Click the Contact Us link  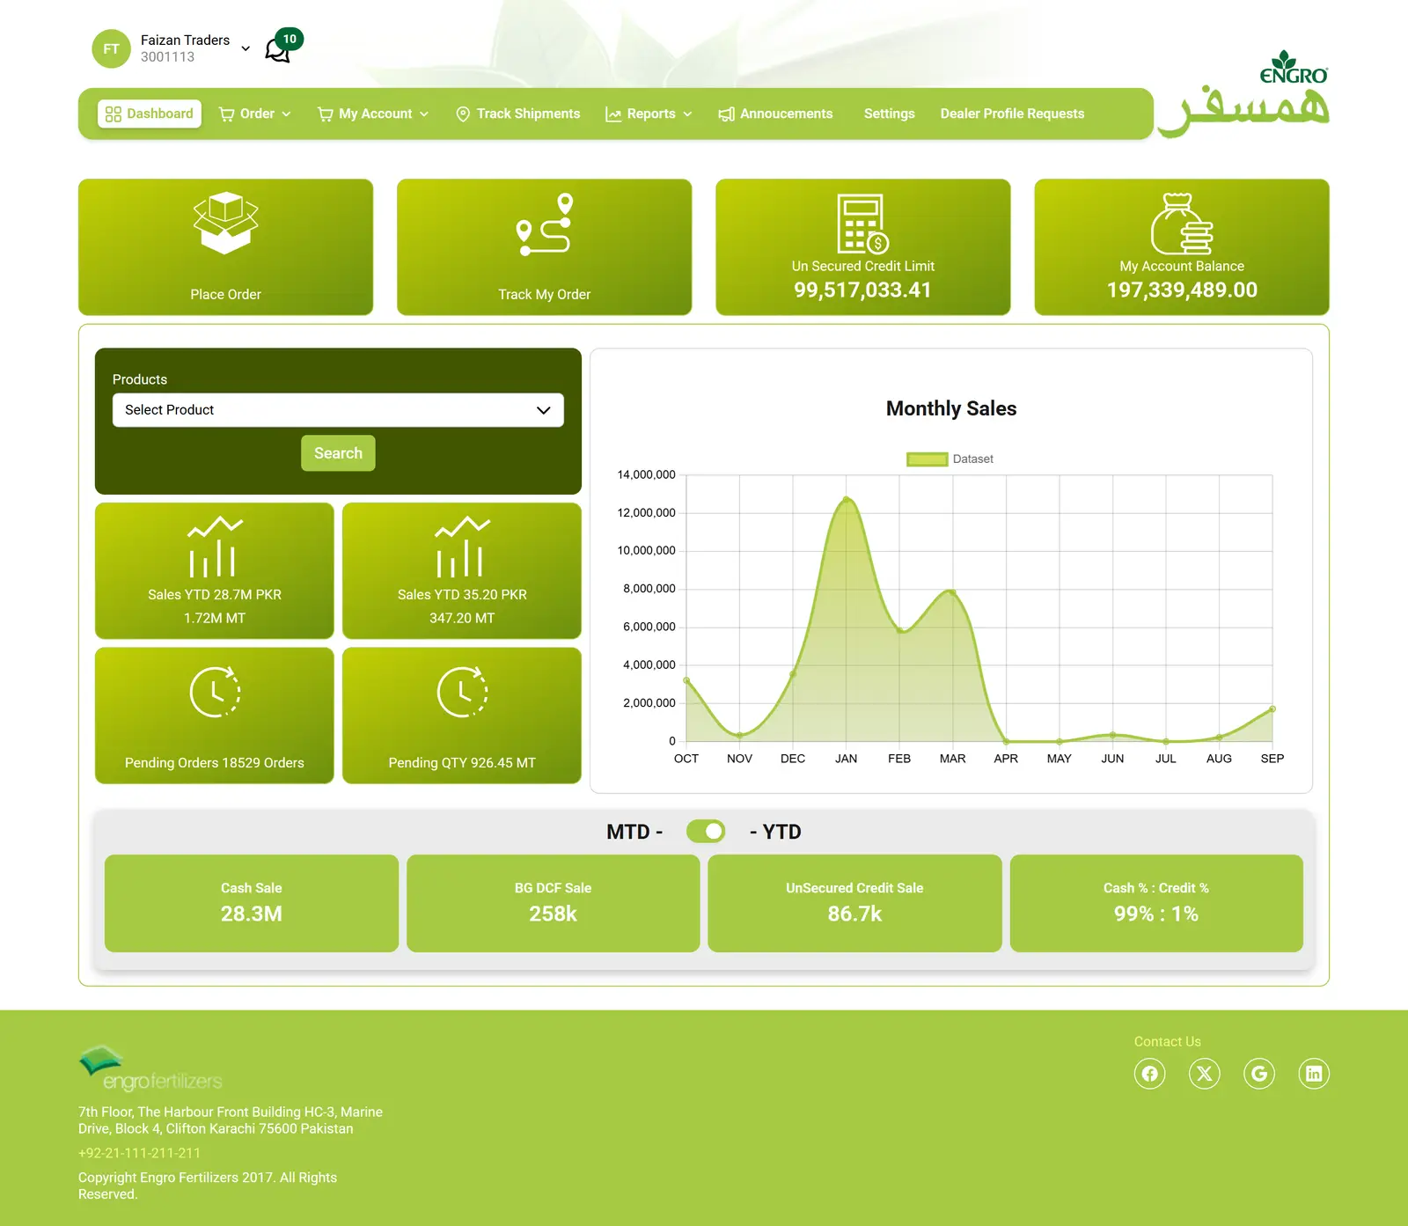tap(1168, 1042)
